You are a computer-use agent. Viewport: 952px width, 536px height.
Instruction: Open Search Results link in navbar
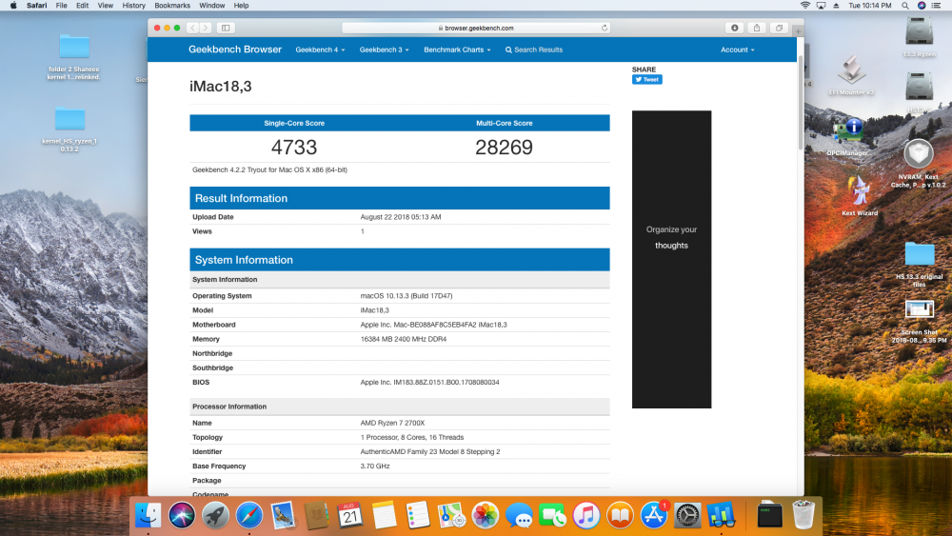click(x=534, y=50)
